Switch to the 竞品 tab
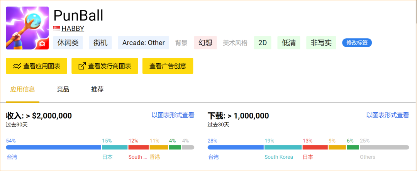Screen dimensions: 417x171 tap(63, 89)
